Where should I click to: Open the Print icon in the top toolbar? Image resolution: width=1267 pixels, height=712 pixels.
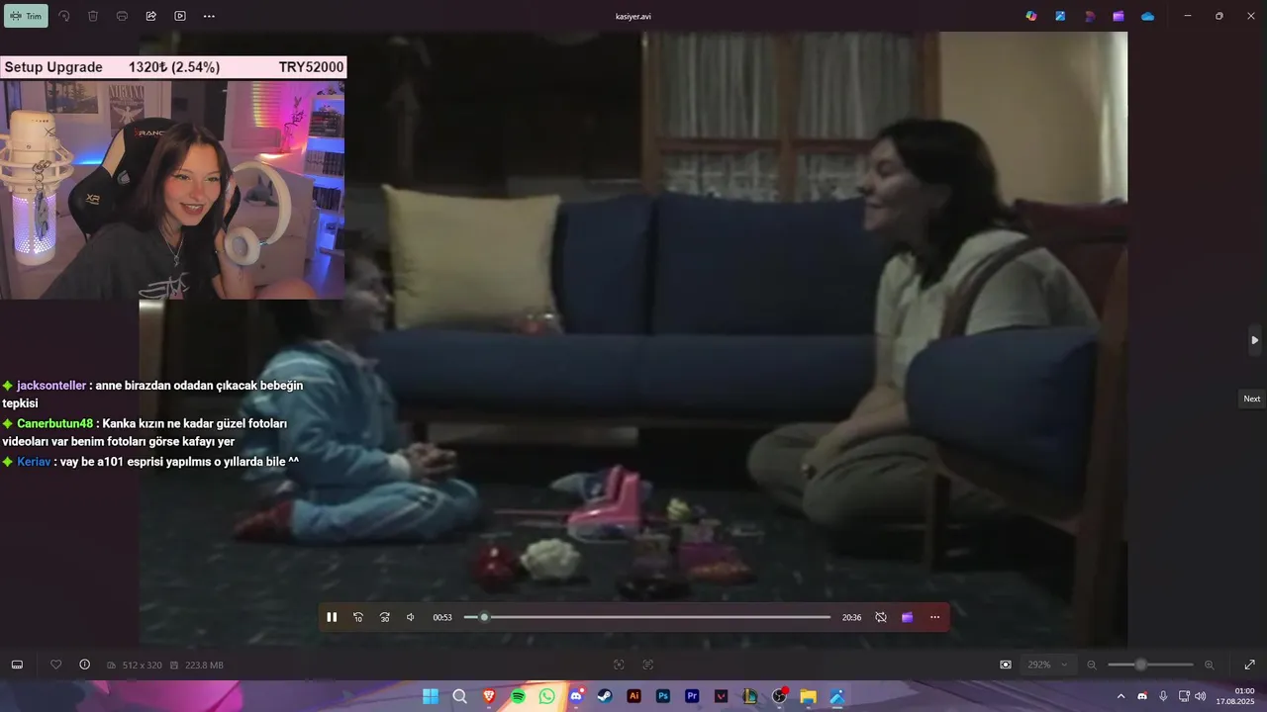[x=122, y=16]
